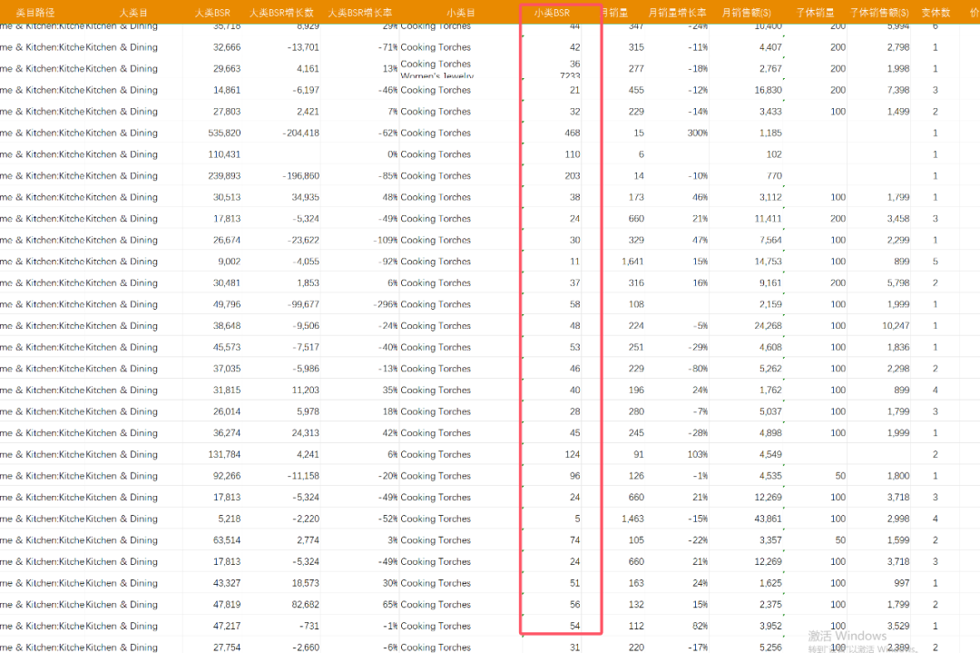Select the cell showing 45,573
This screenshot has width=980, height=653.
[x=227, y=347]
